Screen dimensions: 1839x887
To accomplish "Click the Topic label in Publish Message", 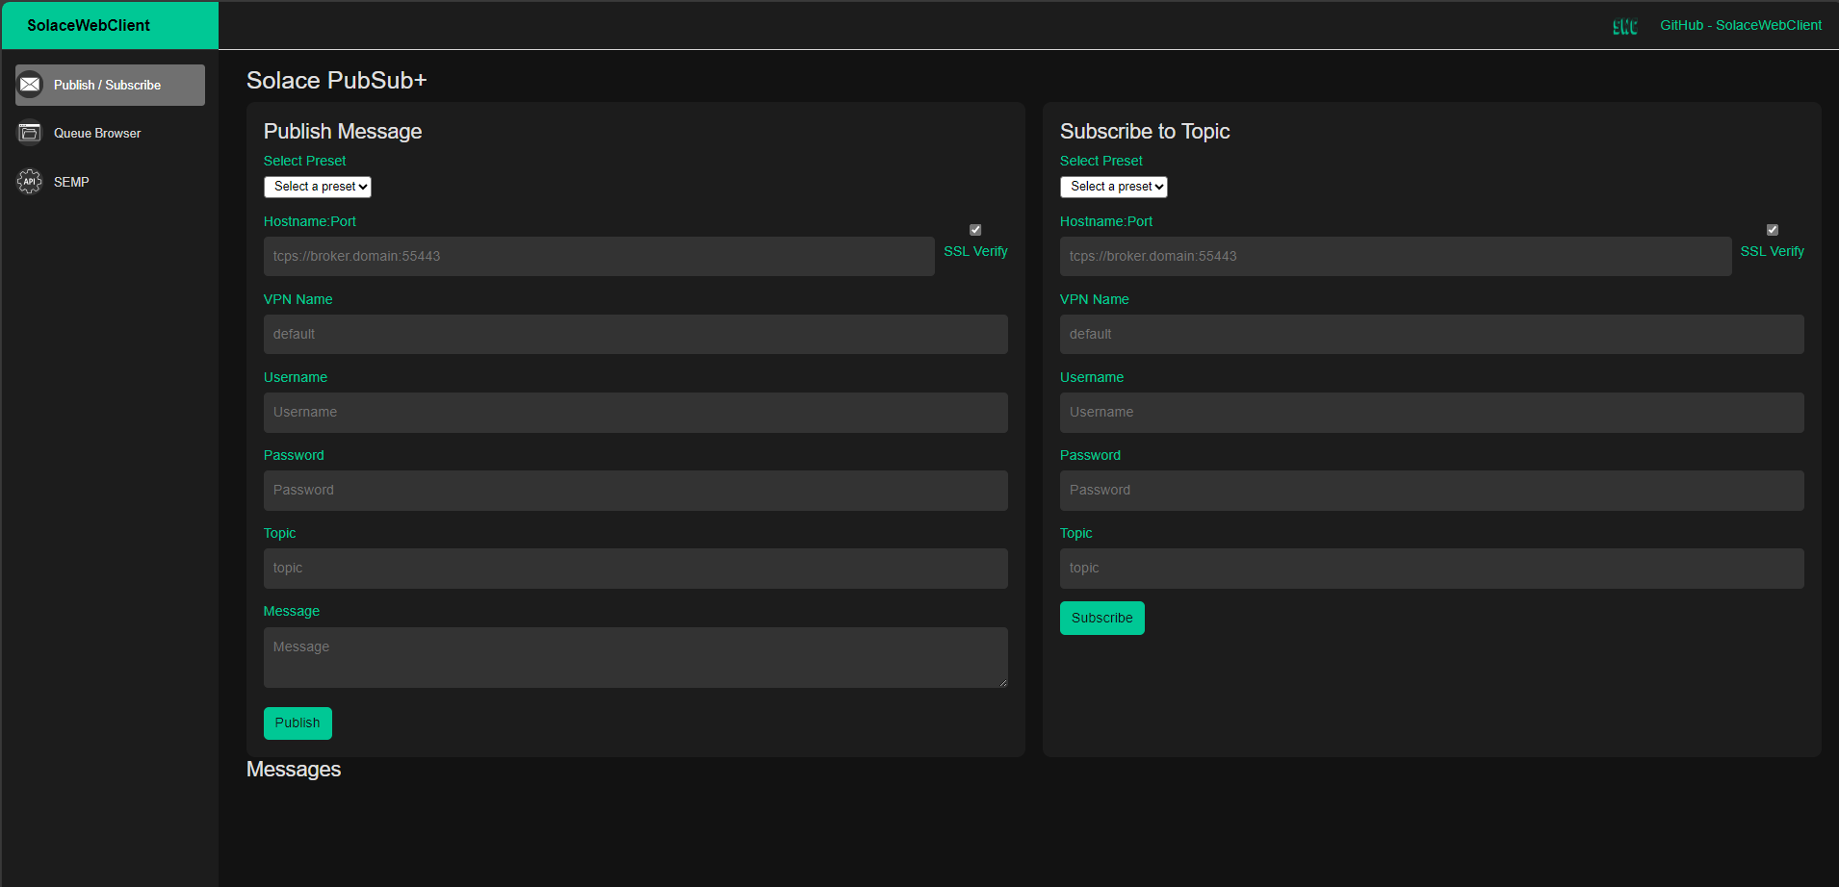I will pos(279,533).
